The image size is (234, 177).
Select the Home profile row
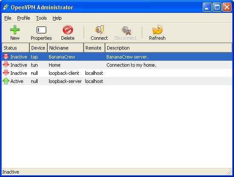point(117,65)
